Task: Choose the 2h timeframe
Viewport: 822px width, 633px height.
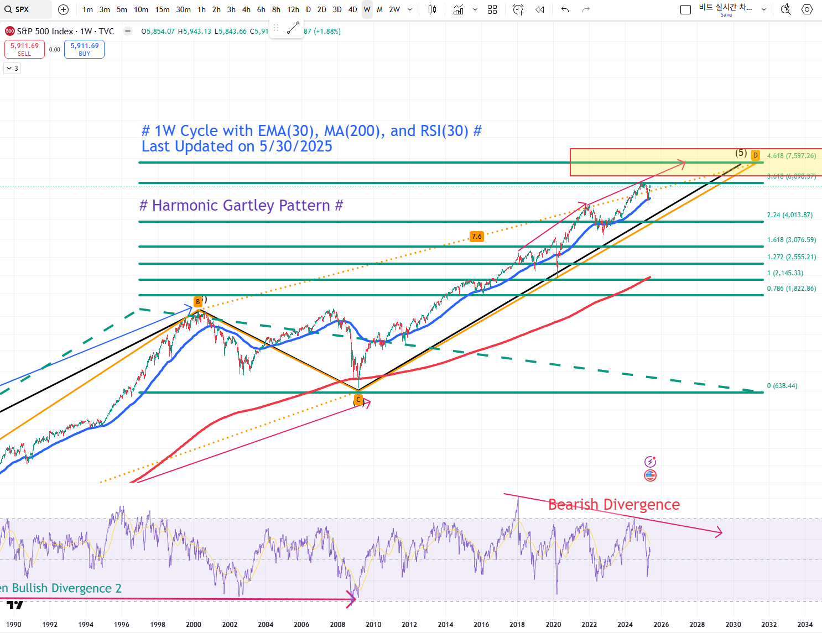Action: pyautogui.click(x=216, y=9)
